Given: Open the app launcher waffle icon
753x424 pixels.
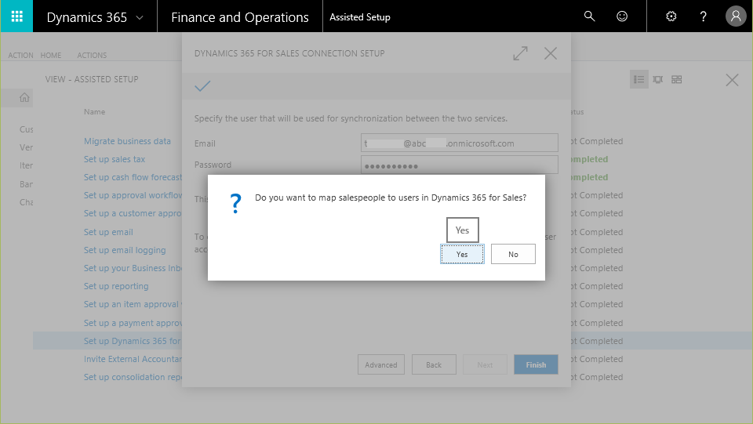Looking at the screenshot, I should tap(16, 16).
